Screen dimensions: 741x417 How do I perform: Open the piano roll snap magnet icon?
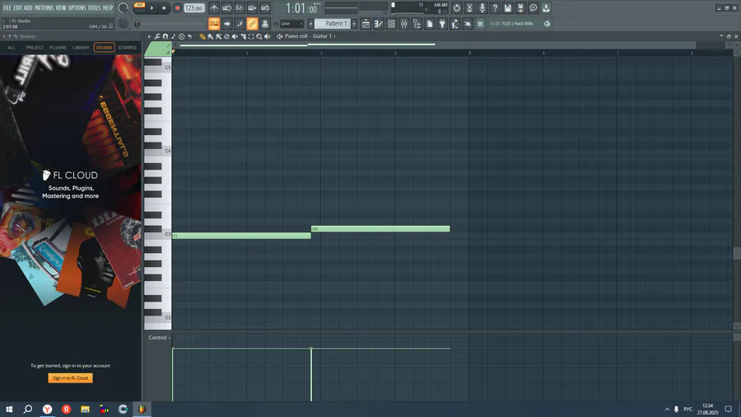pos(165,36)
